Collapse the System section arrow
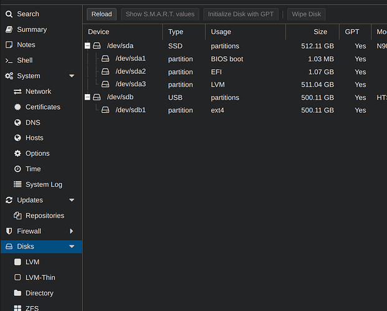The height and width of the screenshot is (311, 387). (x=72, y=76)
